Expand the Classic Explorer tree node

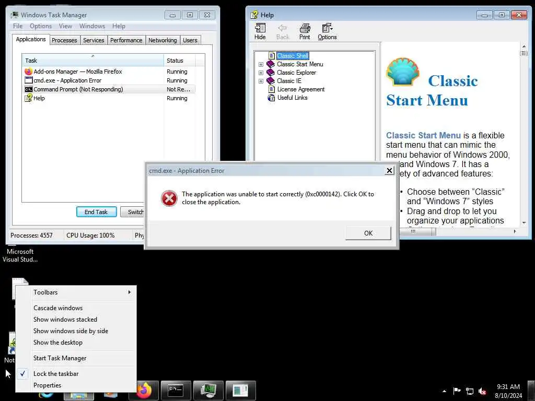point(261,73)
